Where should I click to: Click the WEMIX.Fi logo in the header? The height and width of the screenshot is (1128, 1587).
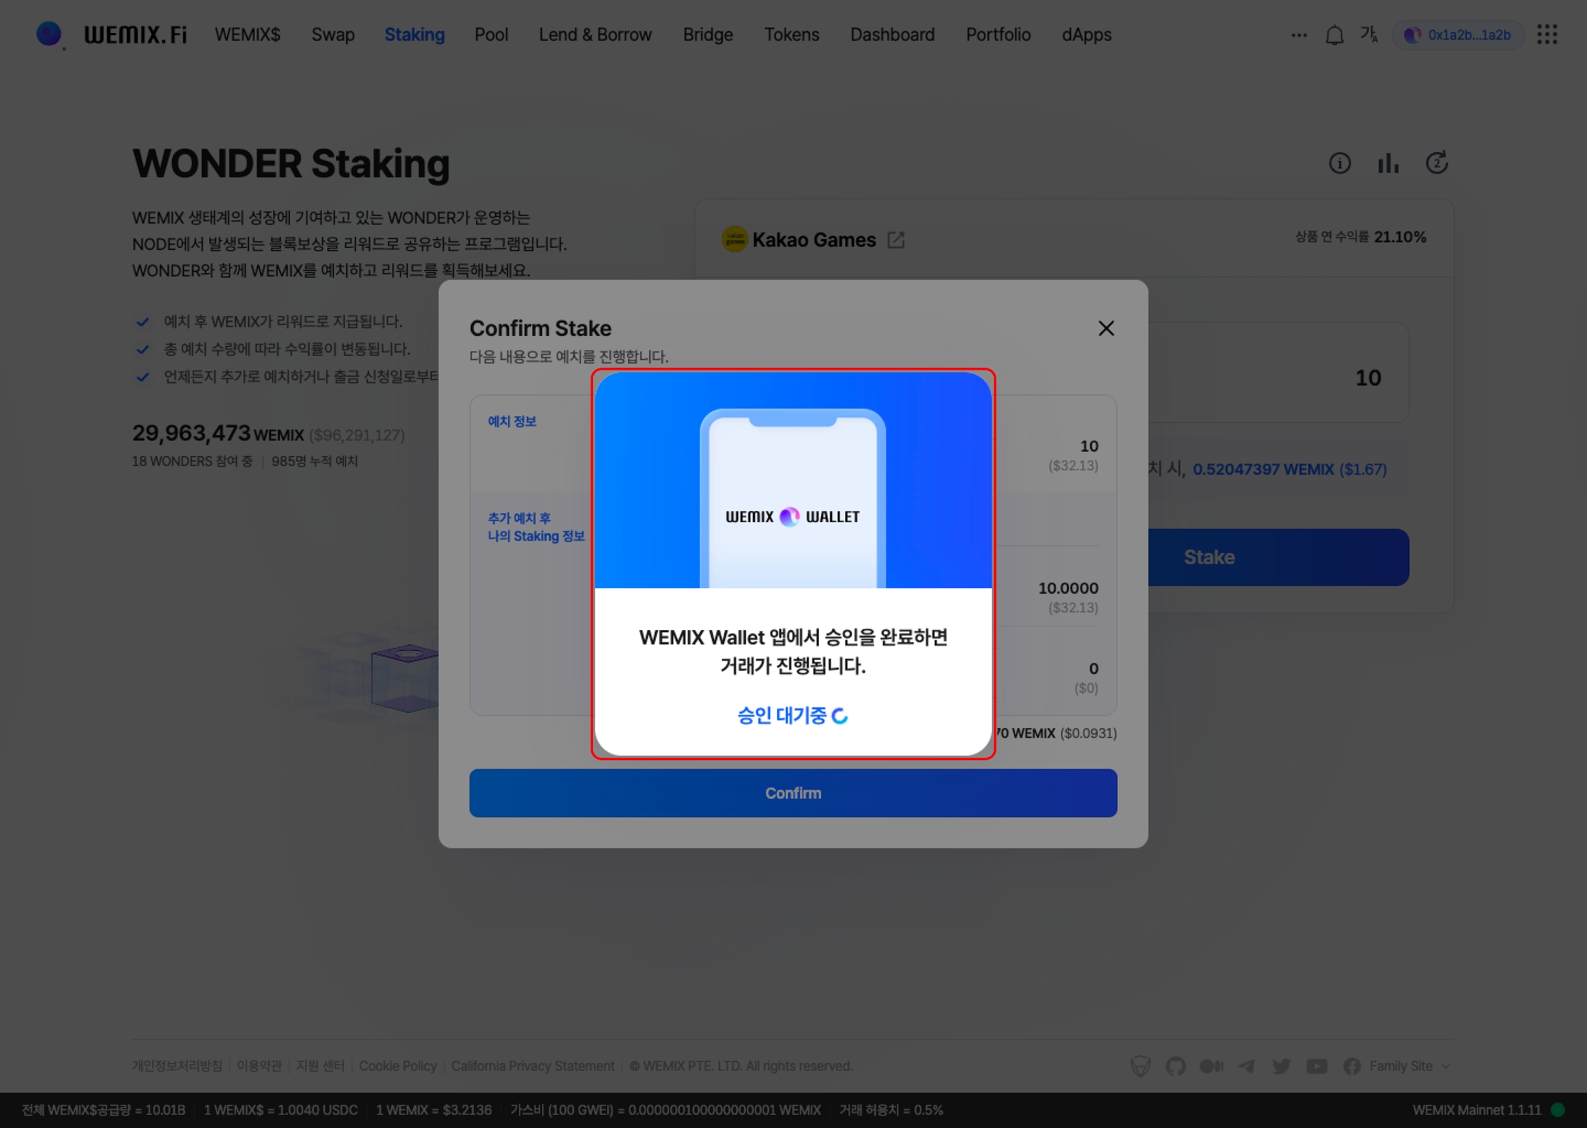112,34
